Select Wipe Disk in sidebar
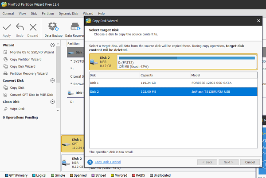The image size is (266, 178). click(x=17, y=109)
